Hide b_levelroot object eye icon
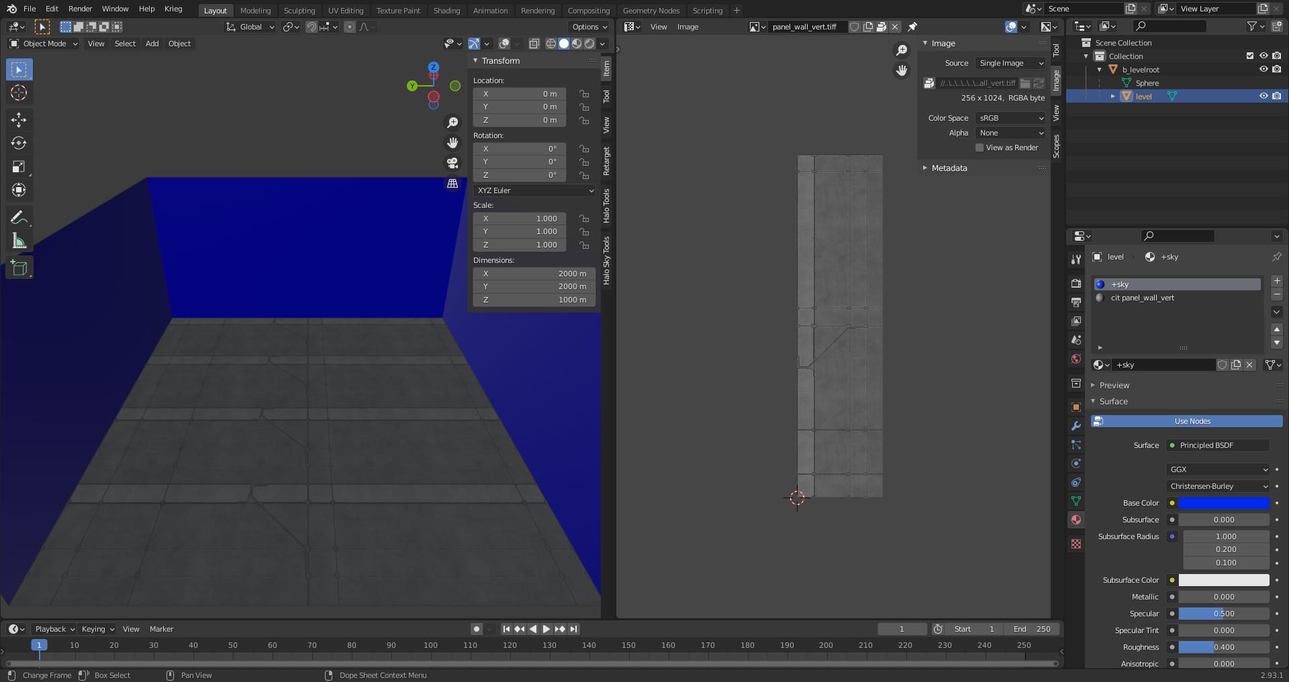Image resolution: width=1289 pixels, height=682 pixels. pyautogui.click(x=1263, y=69)
